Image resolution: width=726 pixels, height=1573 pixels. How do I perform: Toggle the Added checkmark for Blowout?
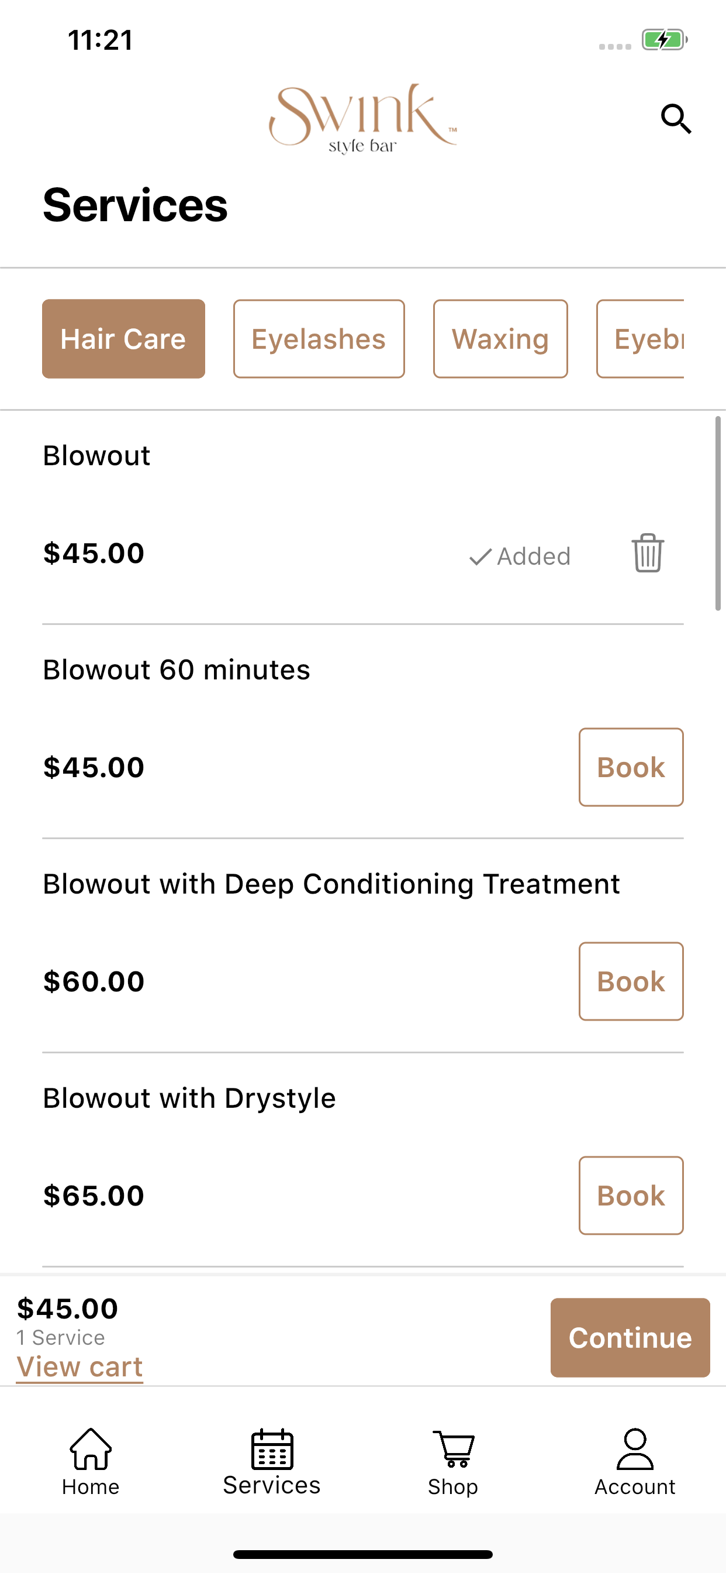520,557
